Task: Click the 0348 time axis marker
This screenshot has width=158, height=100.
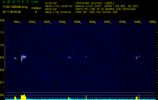Action: tap(122, 22)
